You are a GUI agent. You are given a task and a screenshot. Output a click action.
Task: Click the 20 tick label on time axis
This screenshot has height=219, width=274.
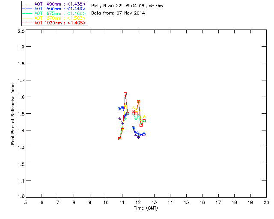click(x=266, y=202)
